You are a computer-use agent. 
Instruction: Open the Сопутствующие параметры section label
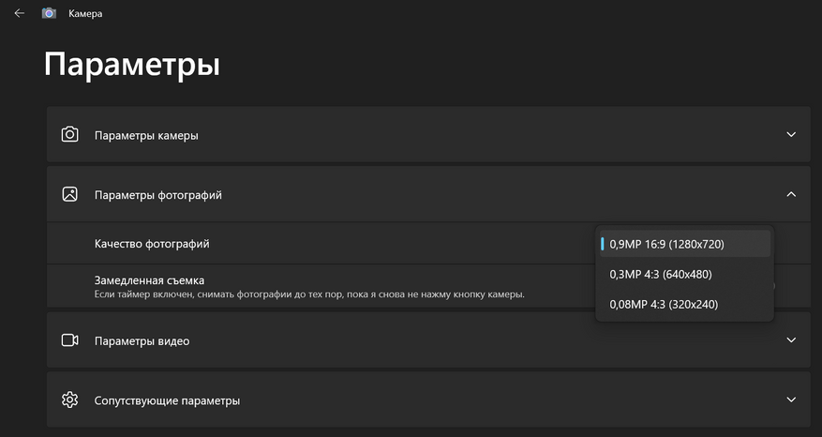167,400
